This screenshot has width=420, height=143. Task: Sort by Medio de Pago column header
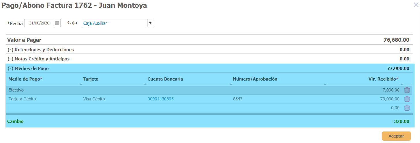click(x=25, y=79)
